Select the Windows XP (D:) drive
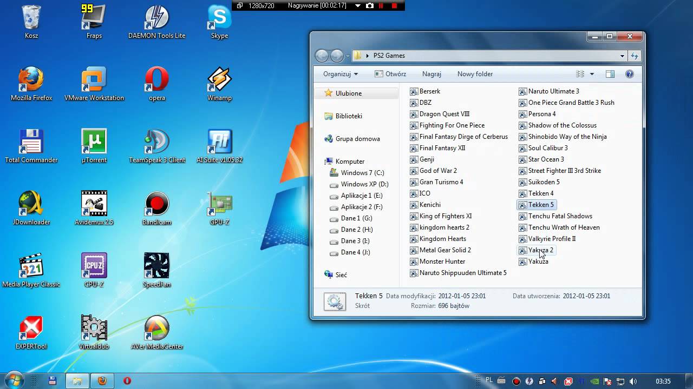The height and width of the screenshot is (389, 693). [359, 184]
